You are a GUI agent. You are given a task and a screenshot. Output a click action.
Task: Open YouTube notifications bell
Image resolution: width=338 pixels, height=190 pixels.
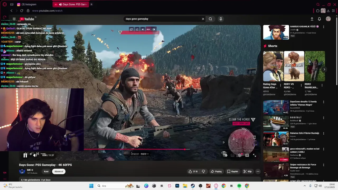click(x=319, y=19)
